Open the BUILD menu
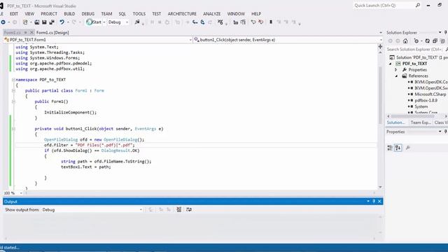The width and height of the screenshot is (448, 252). [x=69, y=14]
